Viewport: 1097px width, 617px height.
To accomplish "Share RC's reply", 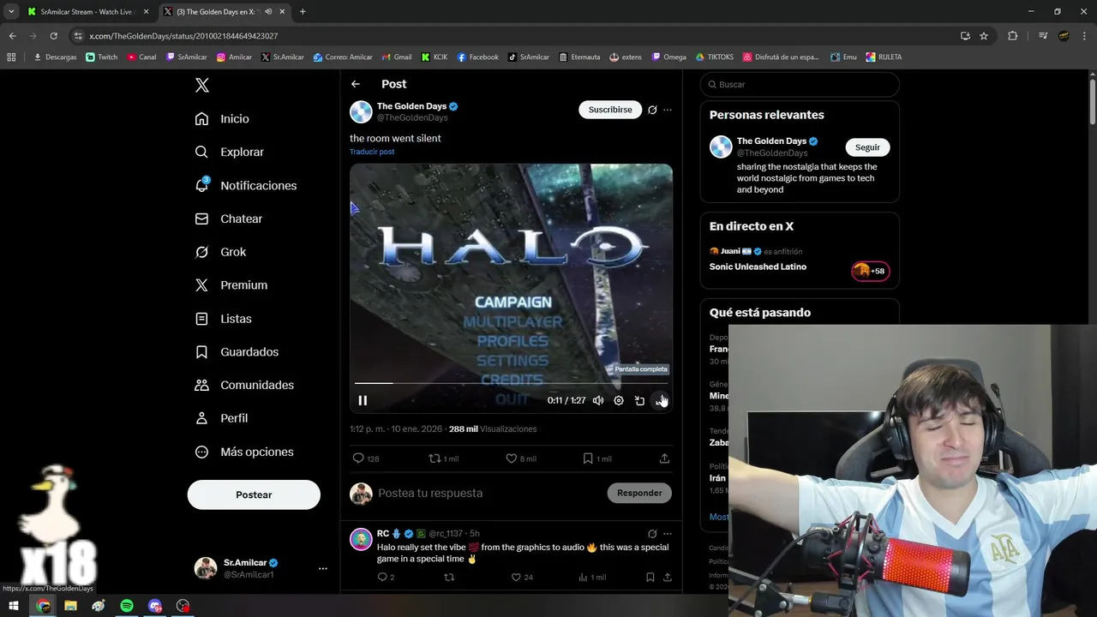I will pos(668,578).
